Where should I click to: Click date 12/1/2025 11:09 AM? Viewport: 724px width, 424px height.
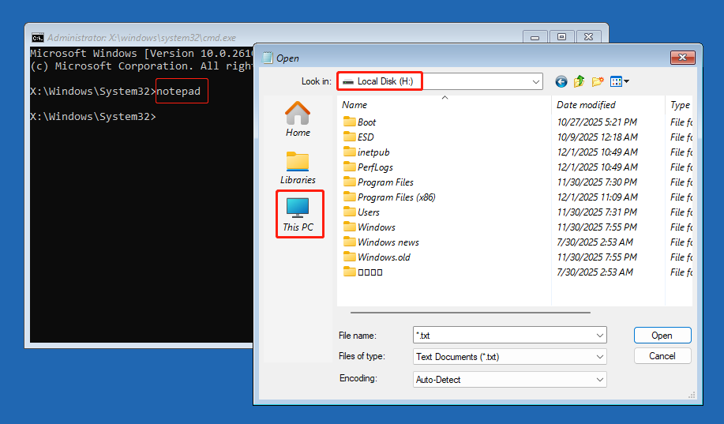[x=597, y=197]
